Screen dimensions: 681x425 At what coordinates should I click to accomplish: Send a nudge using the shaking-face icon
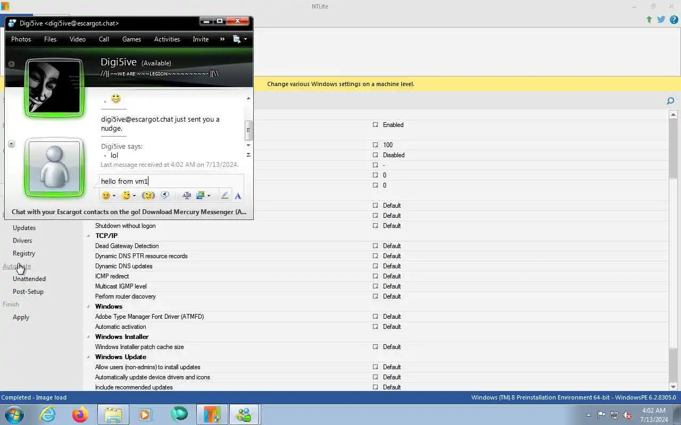click(x=148, y=195)
